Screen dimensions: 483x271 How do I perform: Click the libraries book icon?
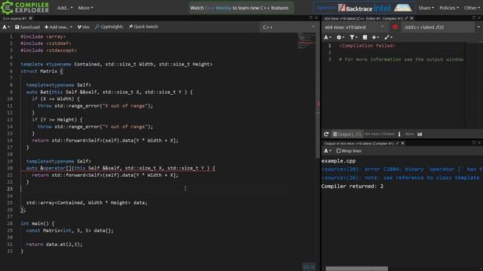(365, 37)
